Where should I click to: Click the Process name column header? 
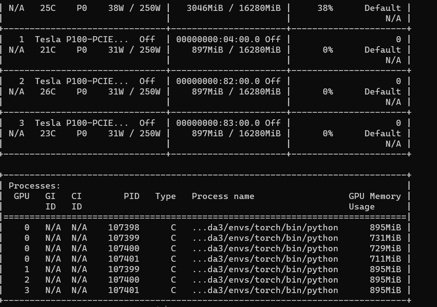[x=223, y=196]
